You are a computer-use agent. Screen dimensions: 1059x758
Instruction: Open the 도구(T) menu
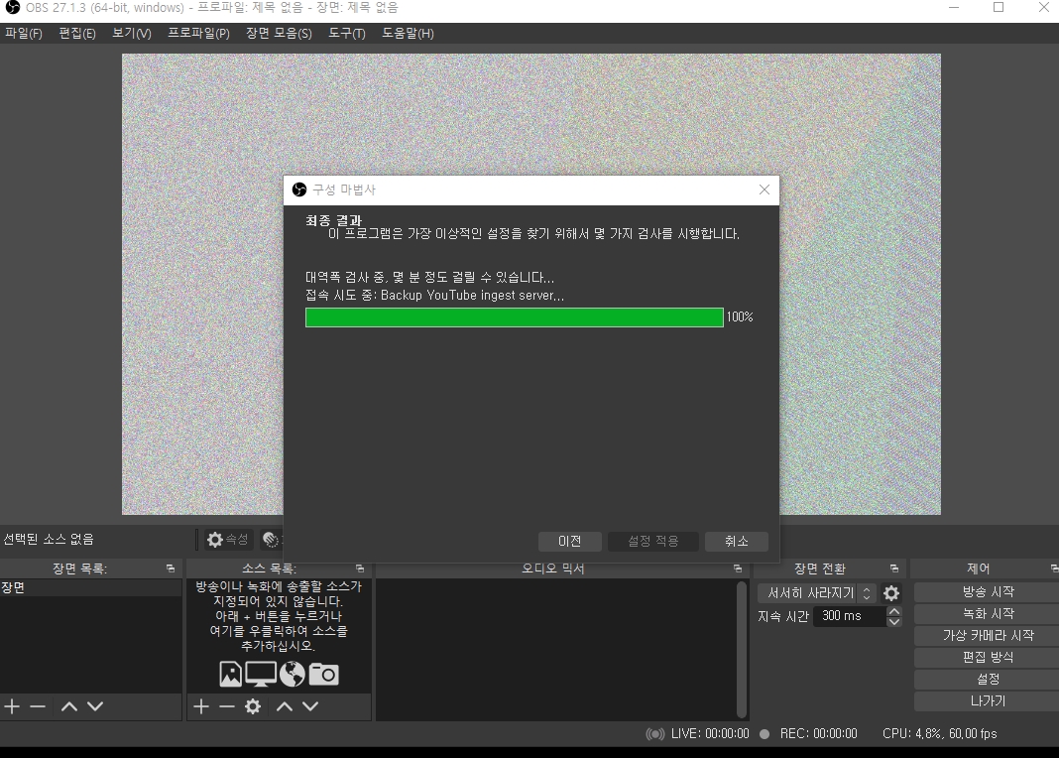click(347, 33)
